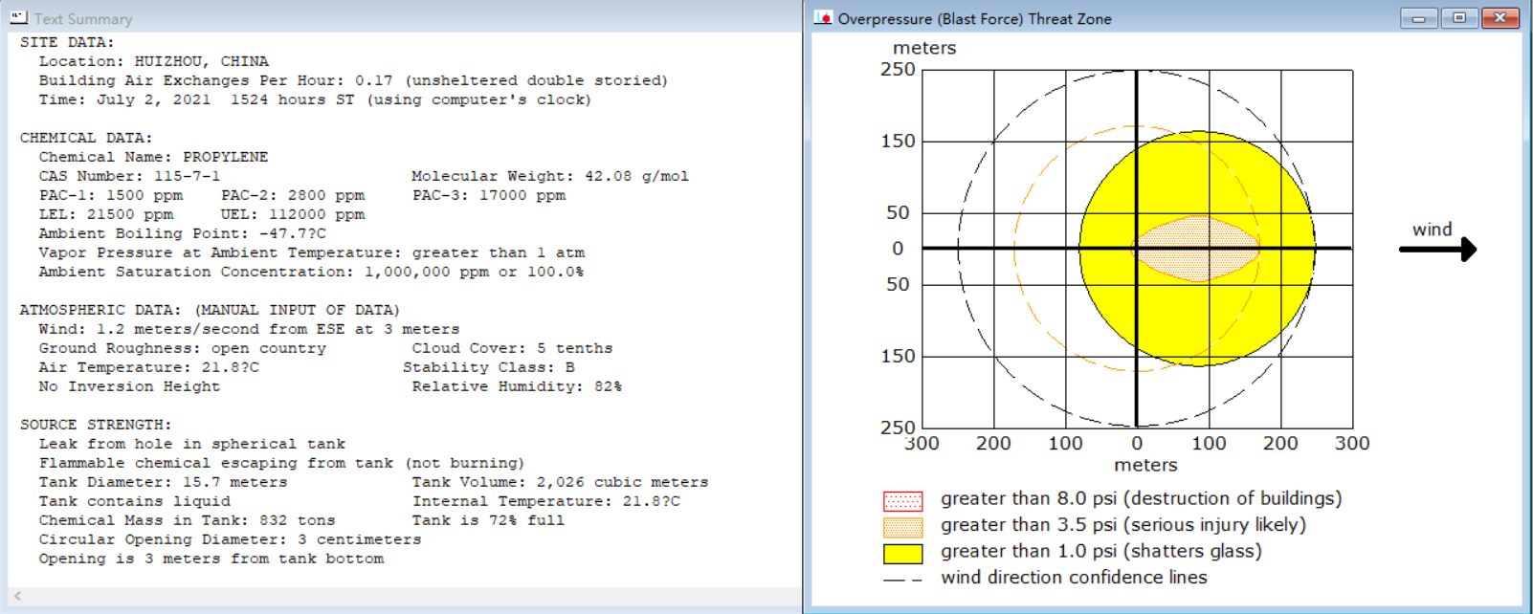Click the 'meters' label below the chart
The height and width of the screenshot is (614, 1533).
(1146, 466)
